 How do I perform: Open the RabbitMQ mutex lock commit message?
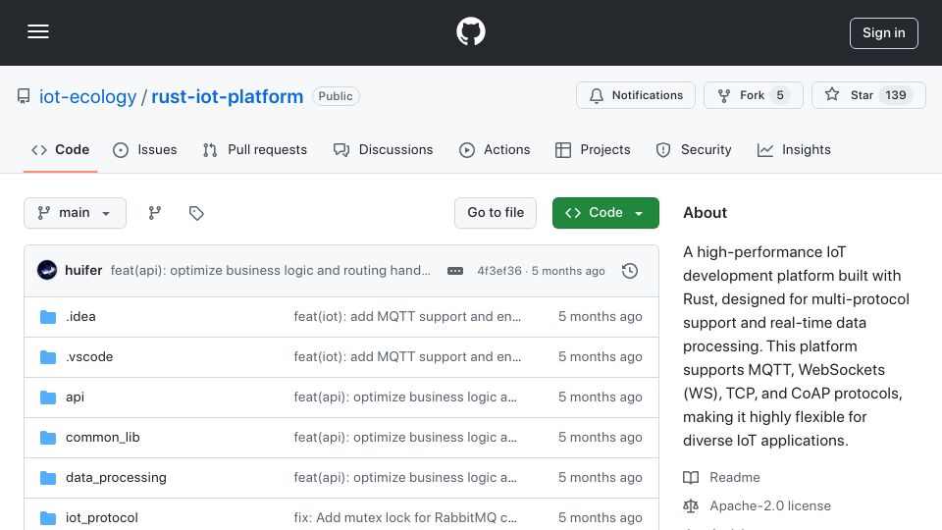click(405, 518)
